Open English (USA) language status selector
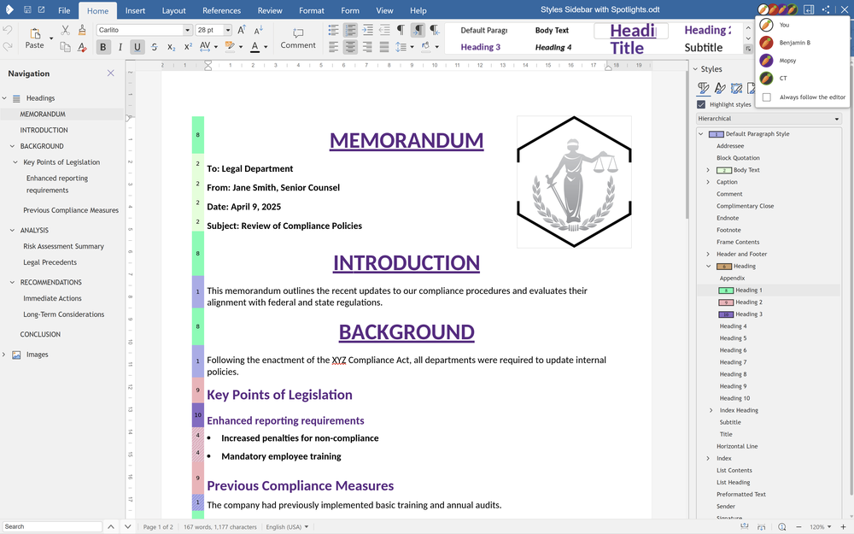The image size is (854, 534). tap(287, 527)
